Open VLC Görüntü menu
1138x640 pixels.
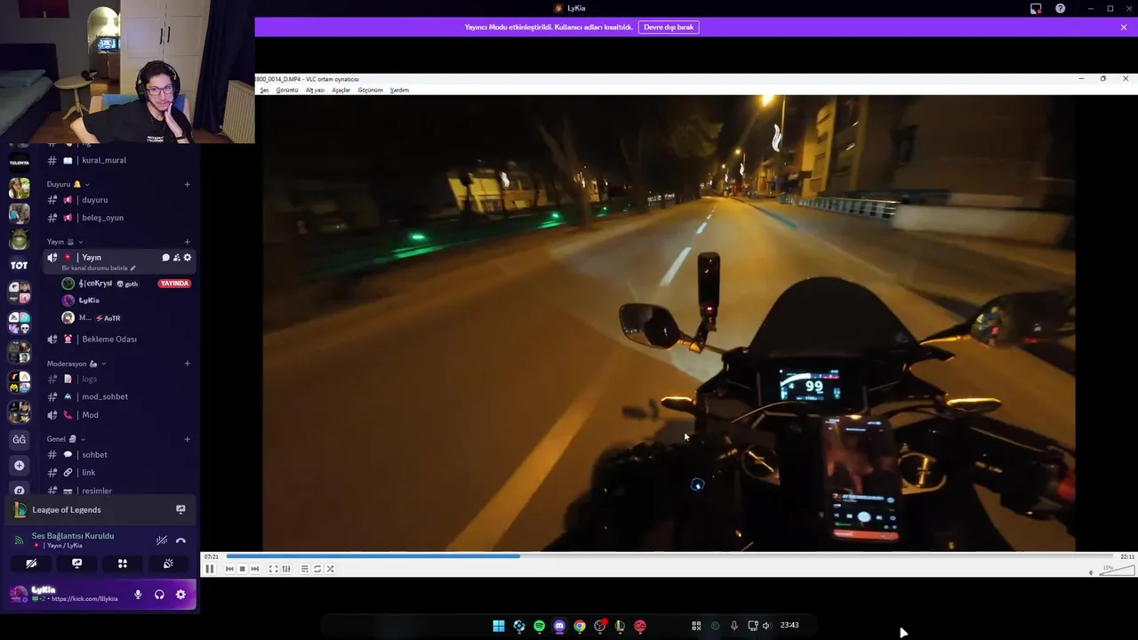(x=287, y=90)
